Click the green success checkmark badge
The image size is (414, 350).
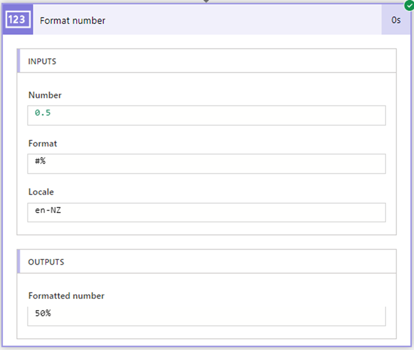409,5
